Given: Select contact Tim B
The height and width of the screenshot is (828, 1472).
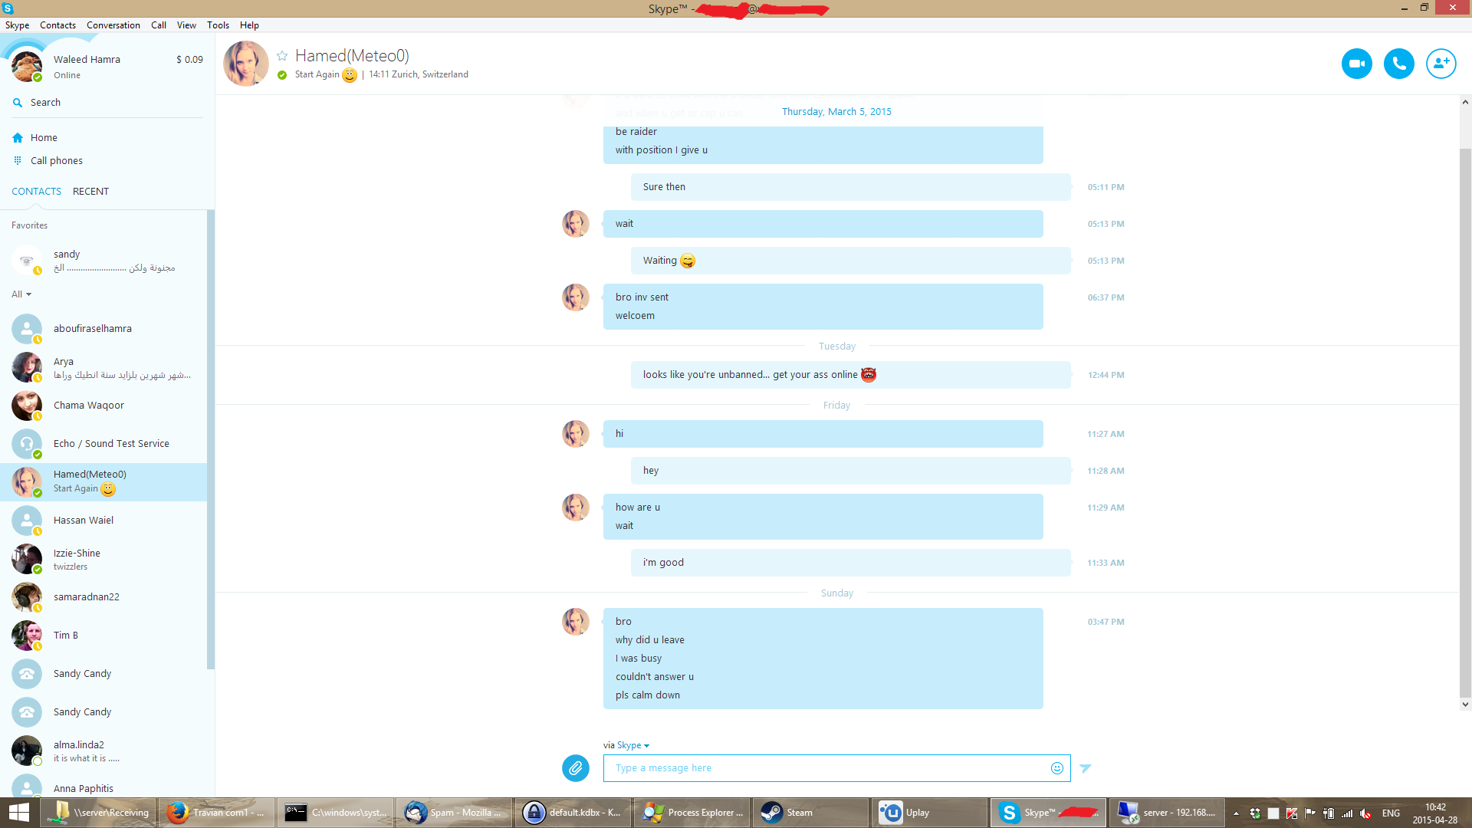Looking at the screenshot, I should point(103,636).
